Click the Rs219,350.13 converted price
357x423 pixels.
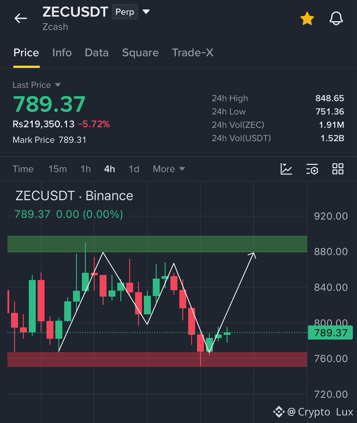44,124
